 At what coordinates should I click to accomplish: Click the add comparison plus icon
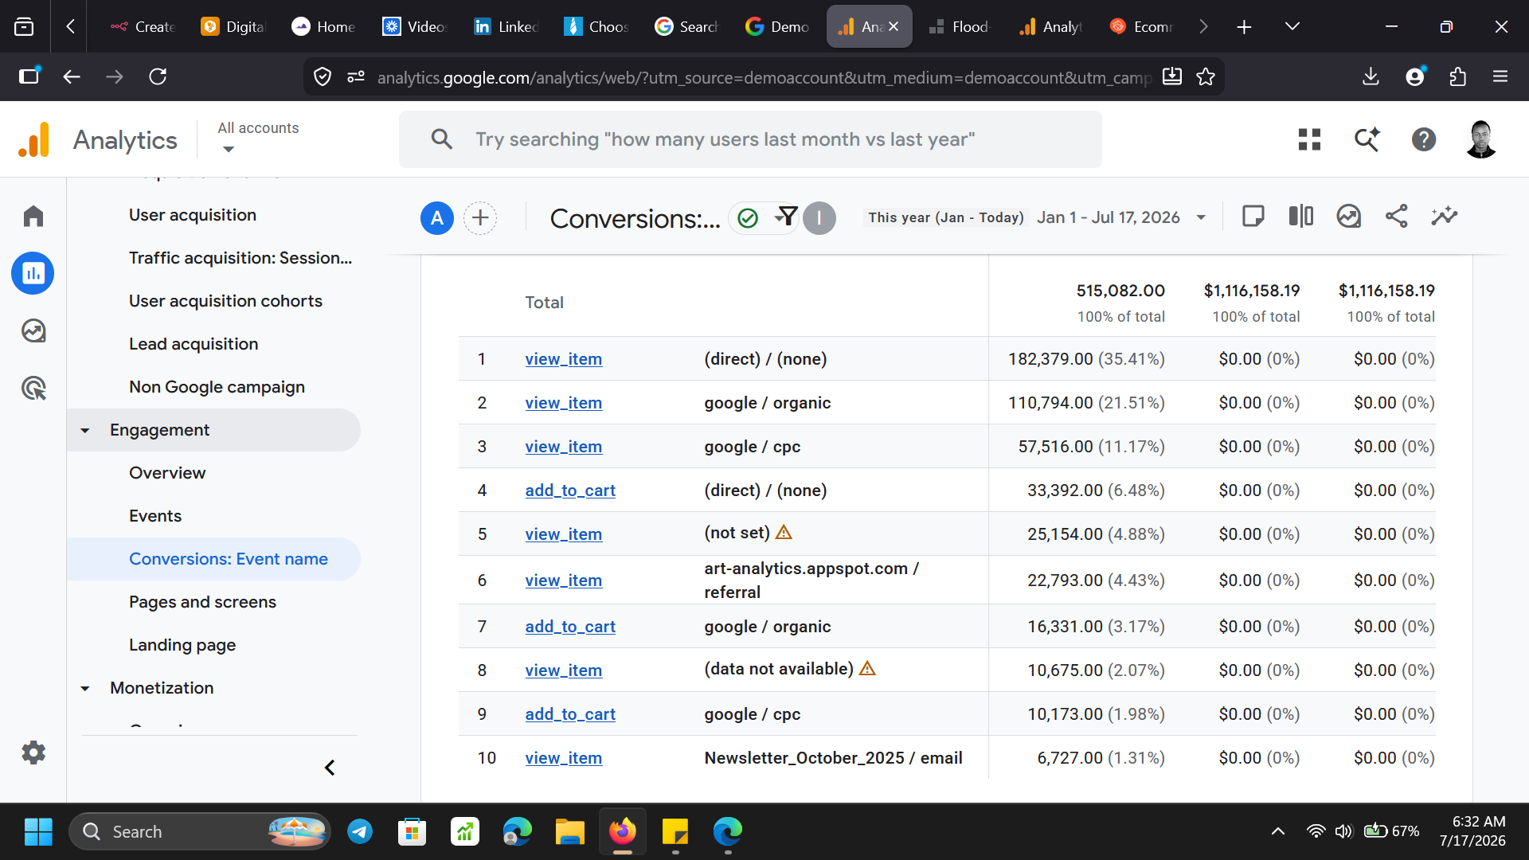(480, 217)
